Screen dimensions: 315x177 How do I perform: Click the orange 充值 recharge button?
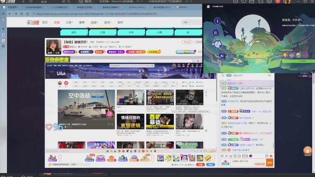tap(200, 164)
